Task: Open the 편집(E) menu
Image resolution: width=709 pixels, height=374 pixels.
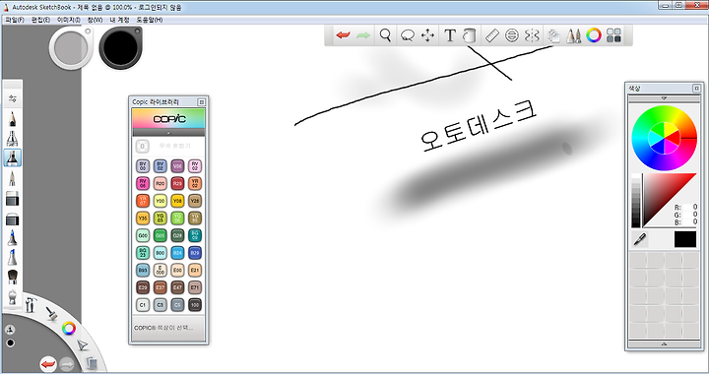Action: pyautogui.click(x=40, y=20)
